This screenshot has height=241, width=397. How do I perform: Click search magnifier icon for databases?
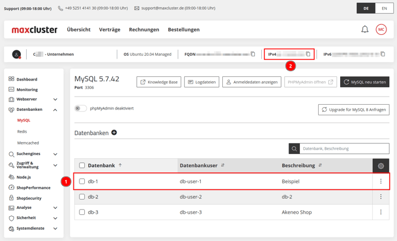coord(294,149)
